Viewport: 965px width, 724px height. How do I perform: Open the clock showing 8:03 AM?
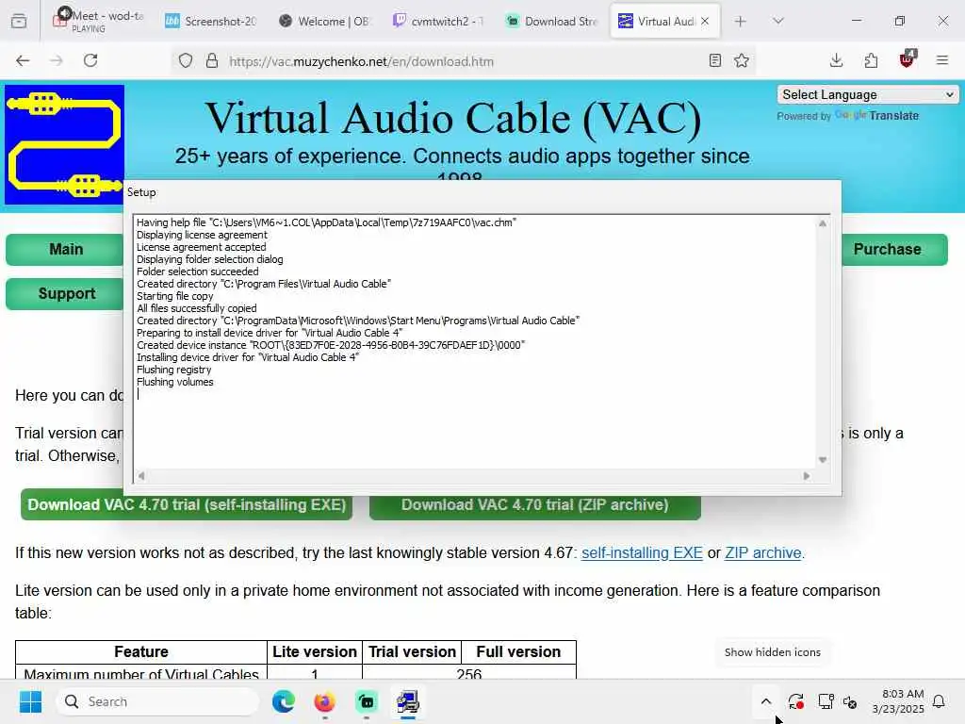pos(898,701)
